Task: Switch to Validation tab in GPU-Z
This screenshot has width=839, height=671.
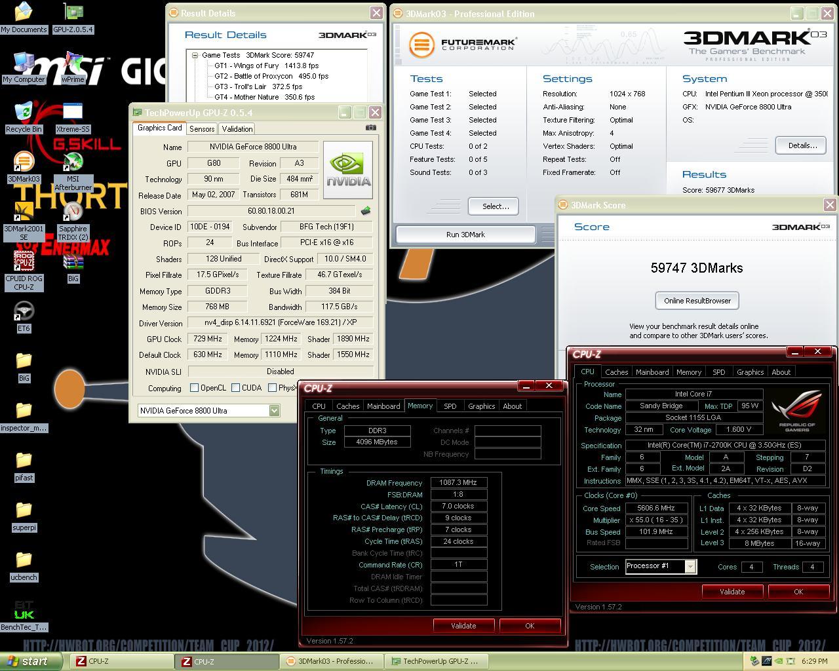Action: tap(237, 129)
